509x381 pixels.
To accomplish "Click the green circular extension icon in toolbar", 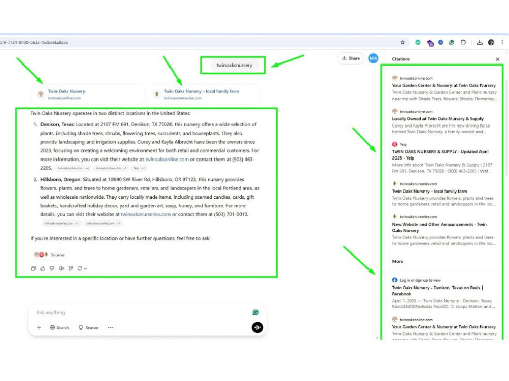I will [x=418, y=42].
